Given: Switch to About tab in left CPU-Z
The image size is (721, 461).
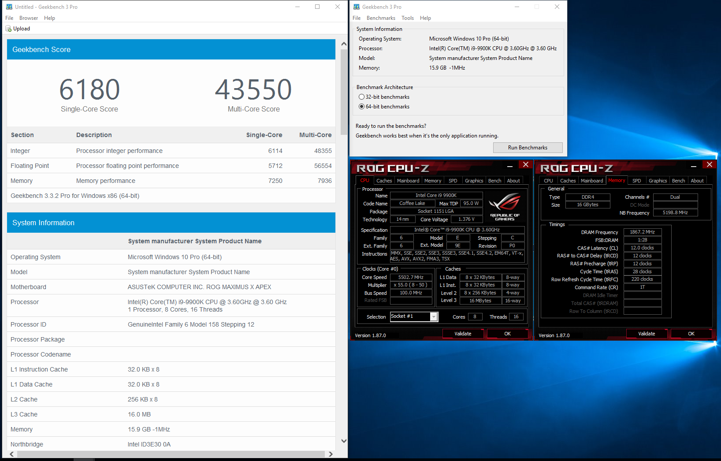Looking at the screenshot, I should 513,181.
